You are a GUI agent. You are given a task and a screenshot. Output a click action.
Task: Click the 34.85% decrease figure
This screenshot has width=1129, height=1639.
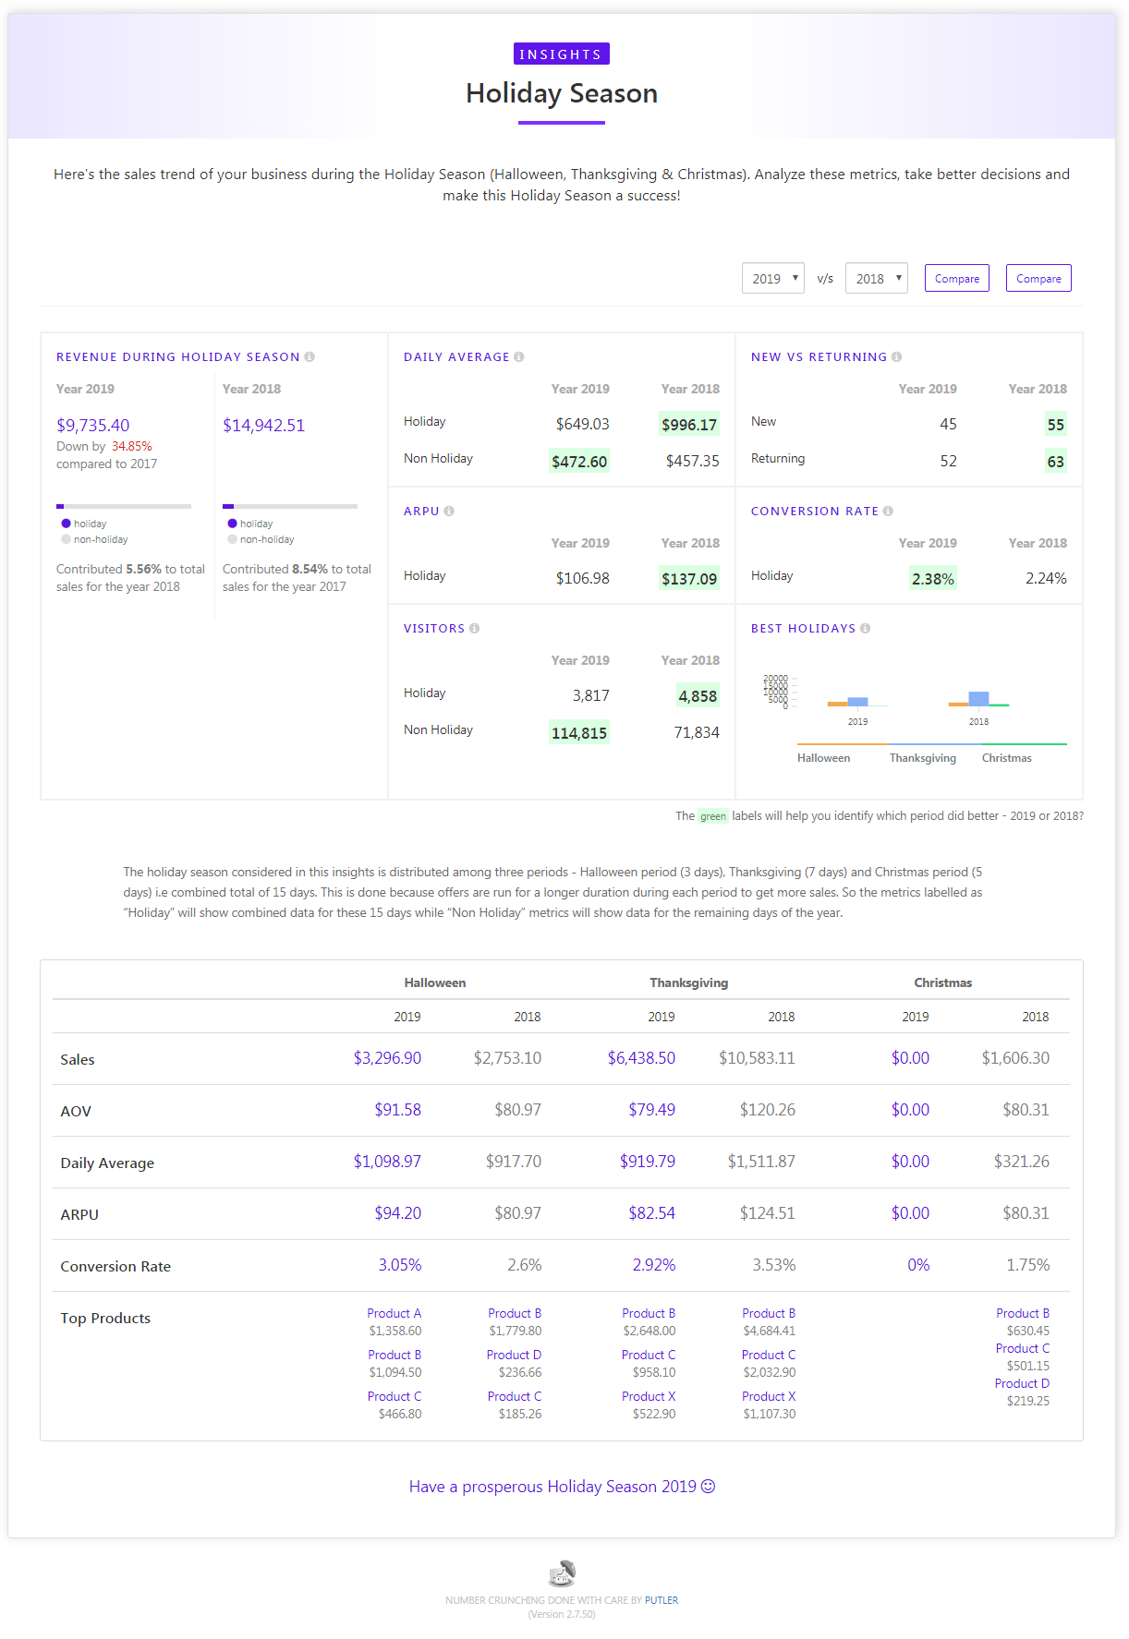tap(132, 447)
